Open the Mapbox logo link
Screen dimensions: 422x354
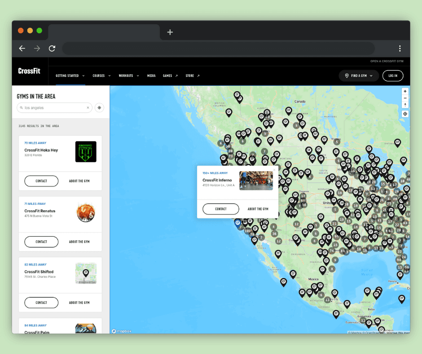122,331
